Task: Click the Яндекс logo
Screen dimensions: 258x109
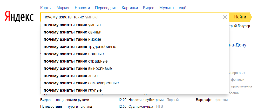Action: click(19, 17)
